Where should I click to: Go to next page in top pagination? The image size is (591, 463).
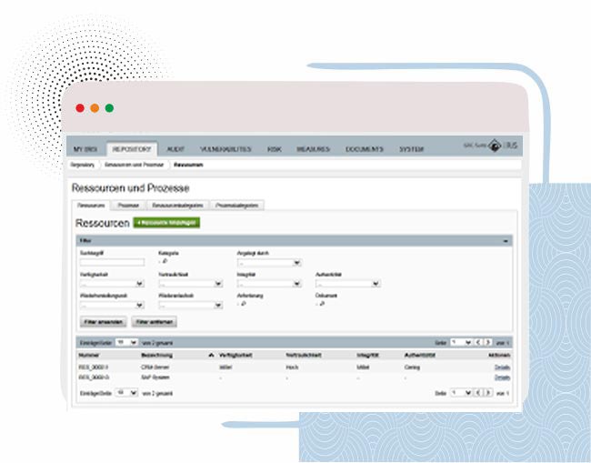(x=488, y=342)
